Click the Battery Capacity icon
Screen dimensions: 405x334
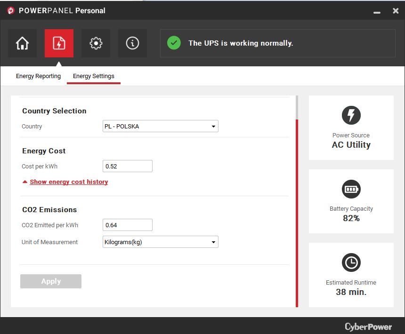point(351,189)
